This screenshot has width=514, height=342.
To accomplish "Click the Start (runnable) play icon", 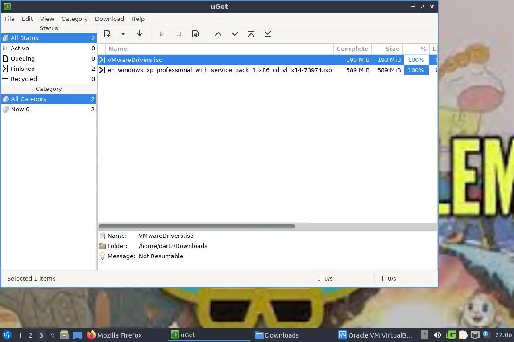I will coord(162,34).
